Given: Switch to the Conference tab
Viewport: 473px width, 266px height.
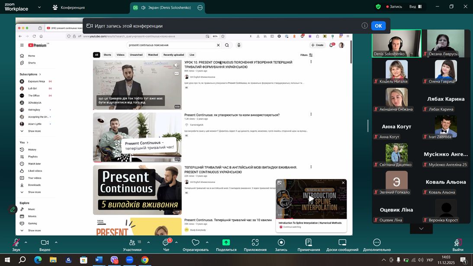Looking at the screenshot, I should tap(68, 7).
